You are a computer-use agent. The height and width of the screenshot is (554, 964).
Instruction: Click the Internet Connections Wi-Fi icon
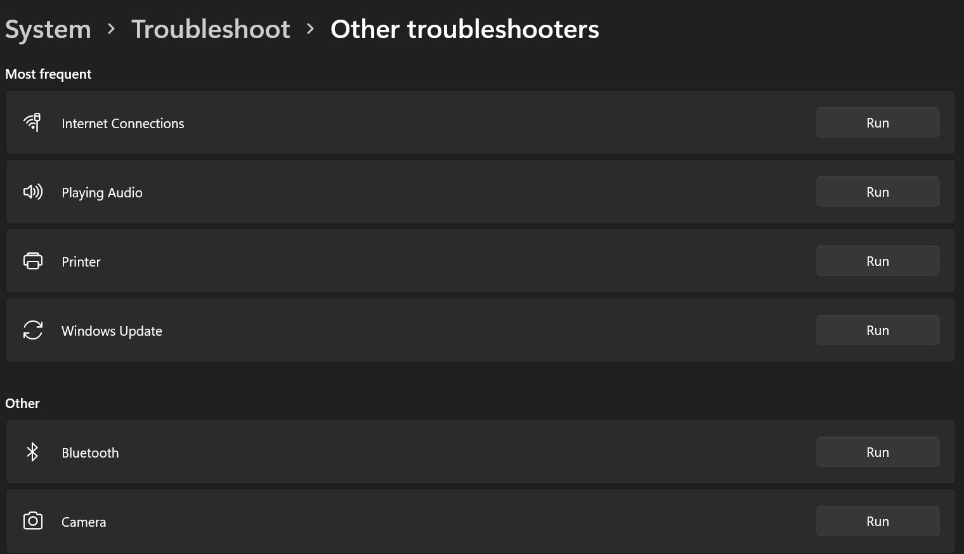click(33, 122)
